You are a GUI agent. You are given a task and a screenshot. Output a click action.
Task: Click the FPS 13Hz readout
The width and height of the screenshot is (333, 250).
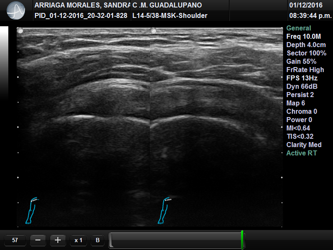pos(302,78)
